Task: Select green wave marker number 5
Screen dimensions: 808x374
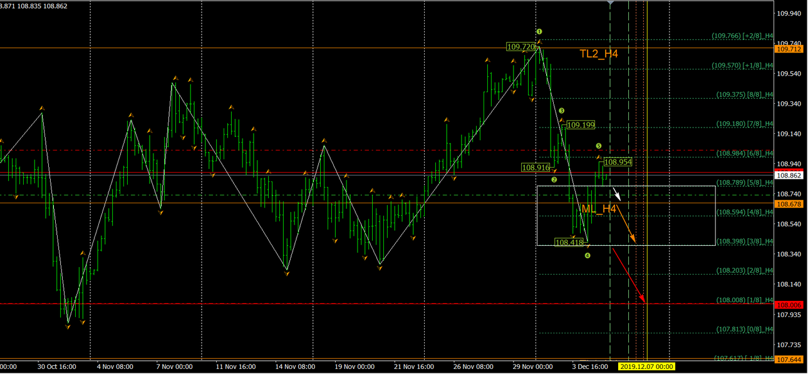Action: tap(599, 146)
